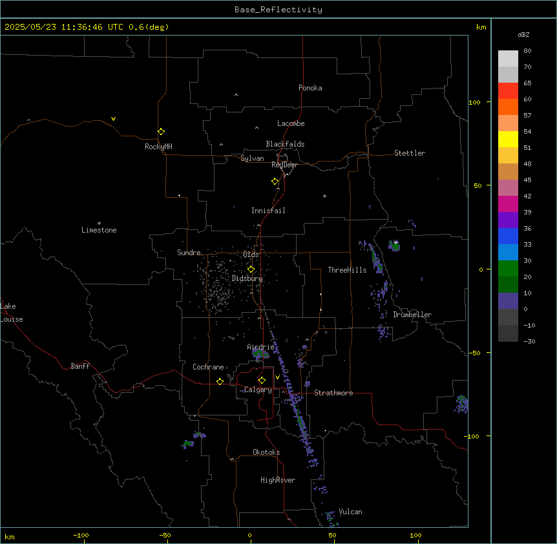Screen dimensions: 557x544
Task: Click the HighRiver label
Action: coord(278,480)
